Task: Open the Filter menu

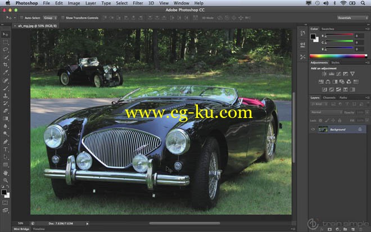Action: click(x=138, y=3)
